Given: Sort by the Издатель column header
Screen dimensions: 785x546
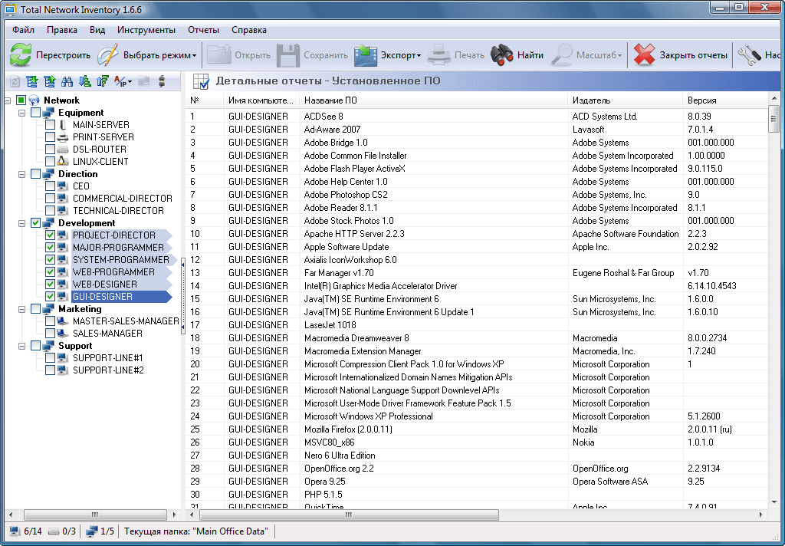Looking at the screenshot, I should 626,100.
